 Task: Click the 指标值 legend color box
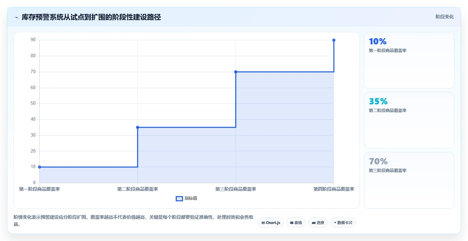[x=179, y=199]
